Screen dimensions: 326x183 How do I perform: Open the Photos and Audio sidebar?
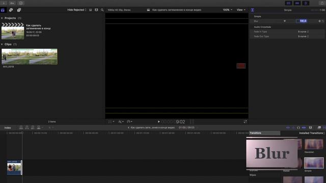point(11,10)
